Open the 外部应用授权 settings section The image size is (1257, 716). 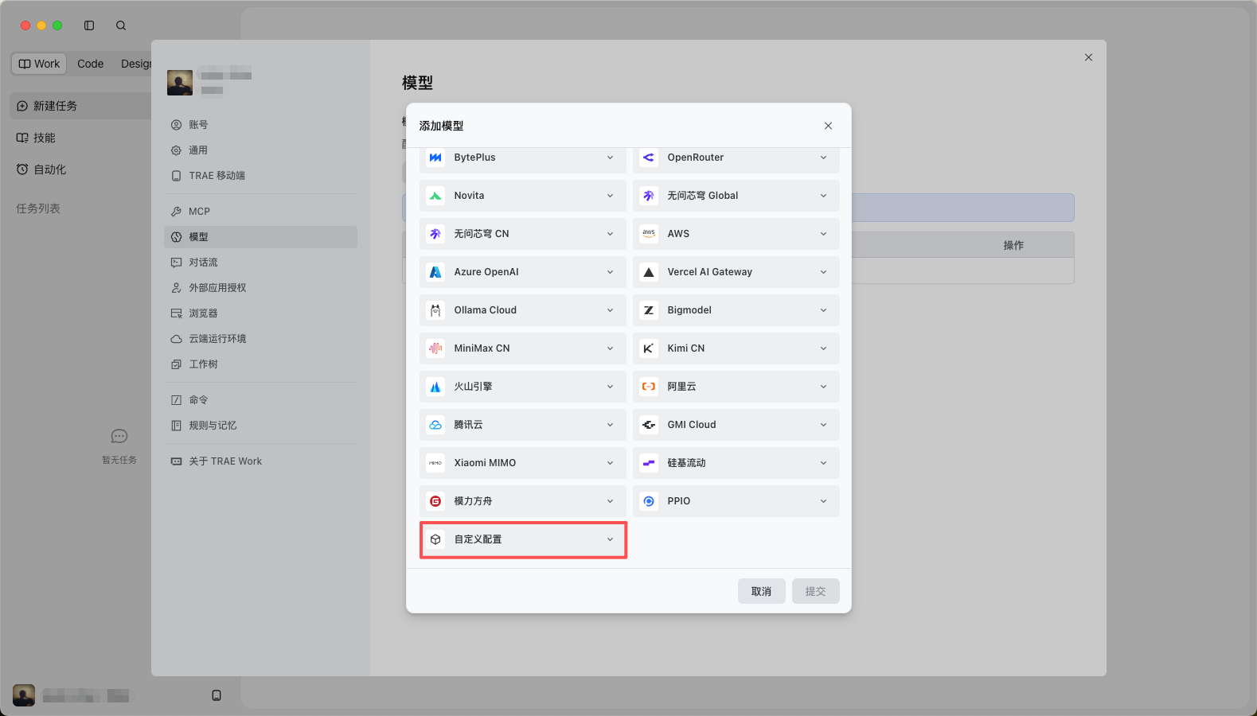point(260,288)
